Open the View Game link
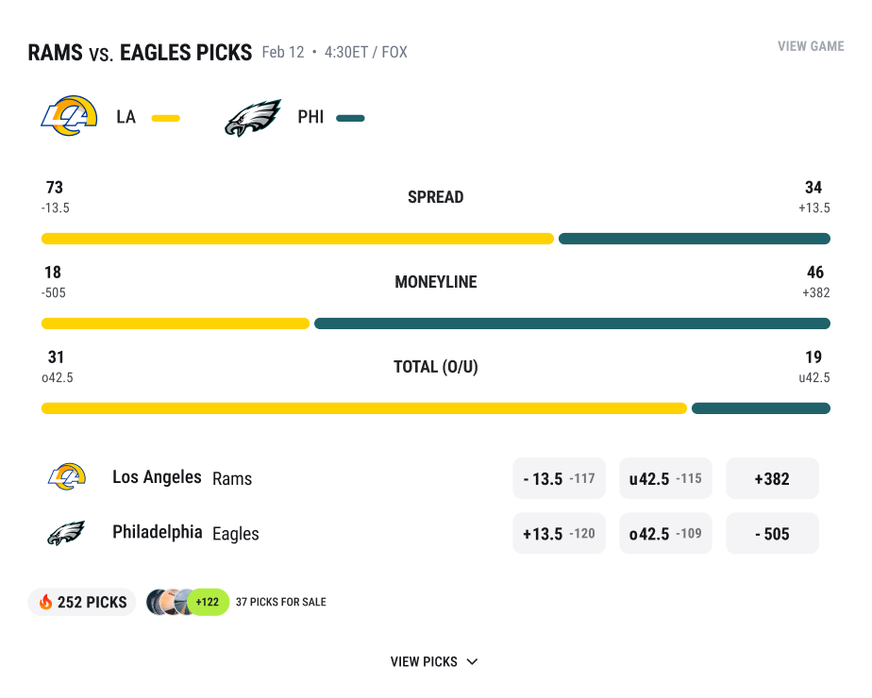The height and width of the screenshot is (698, 872). (x=811, y=46)
